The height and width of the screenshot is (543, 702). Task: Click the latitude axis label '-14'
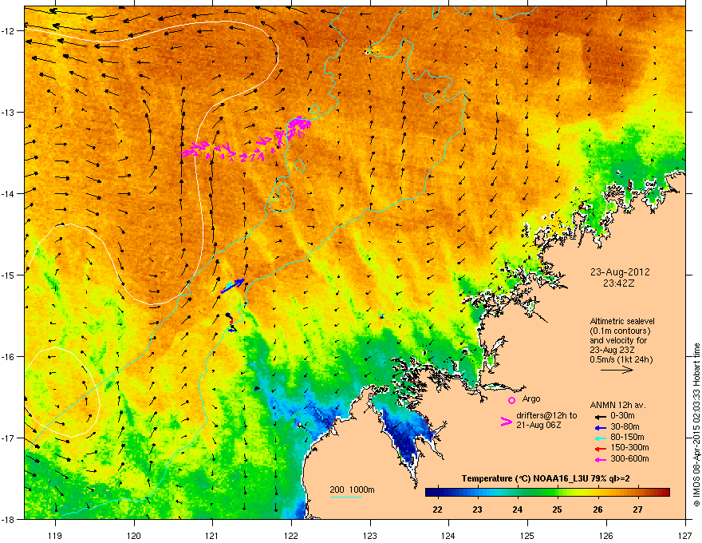point(8,194)
